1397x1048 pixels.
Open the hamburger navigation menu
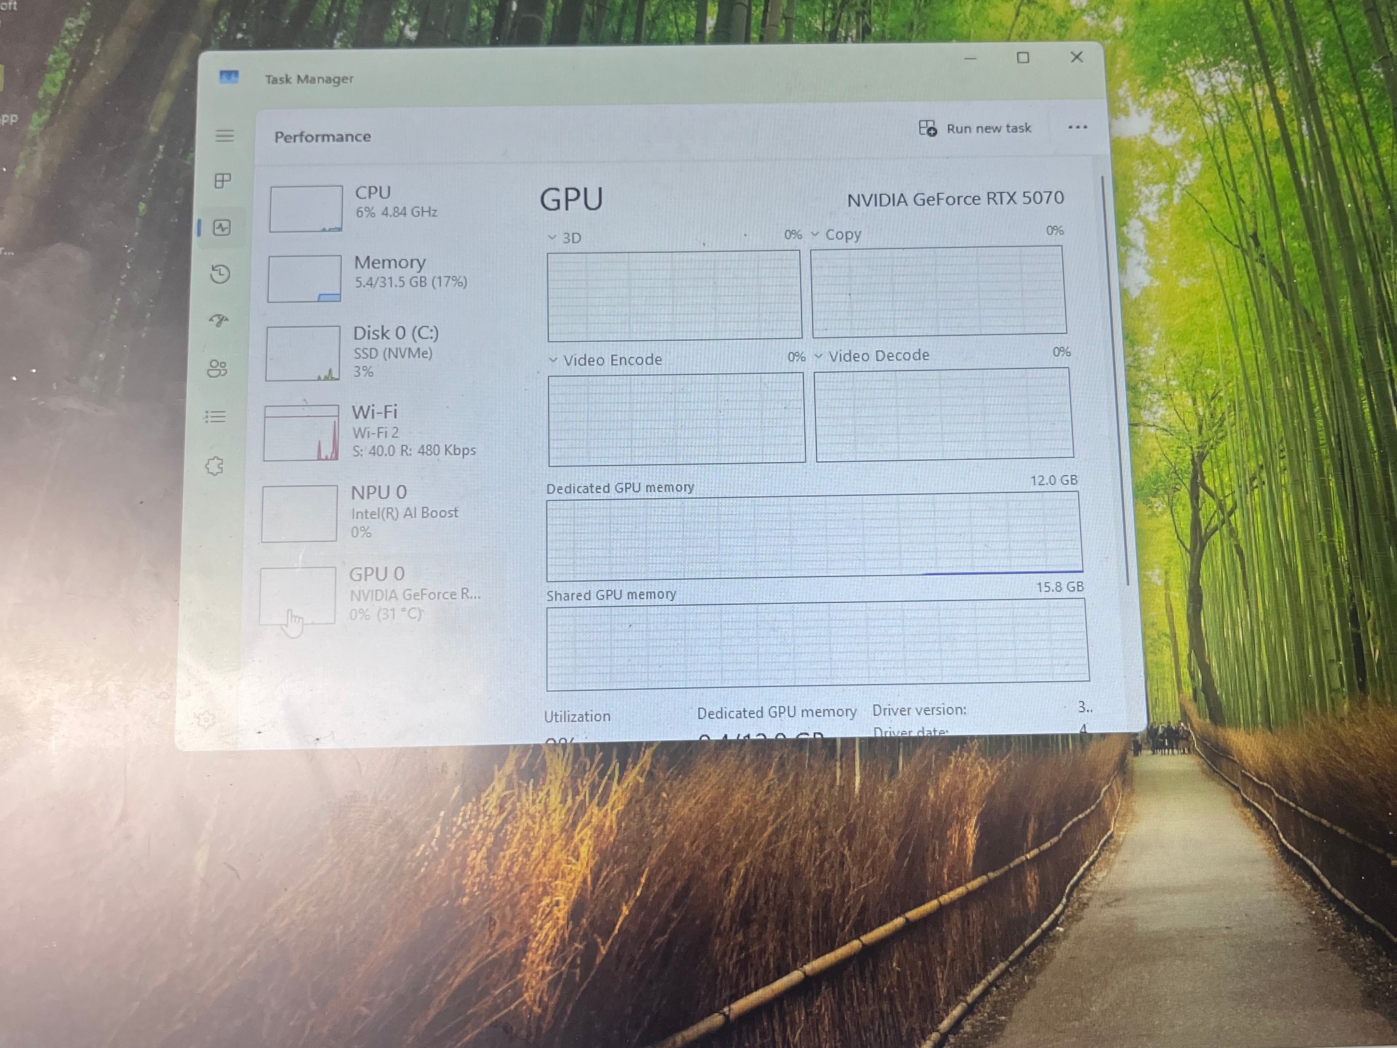(224, 136)
